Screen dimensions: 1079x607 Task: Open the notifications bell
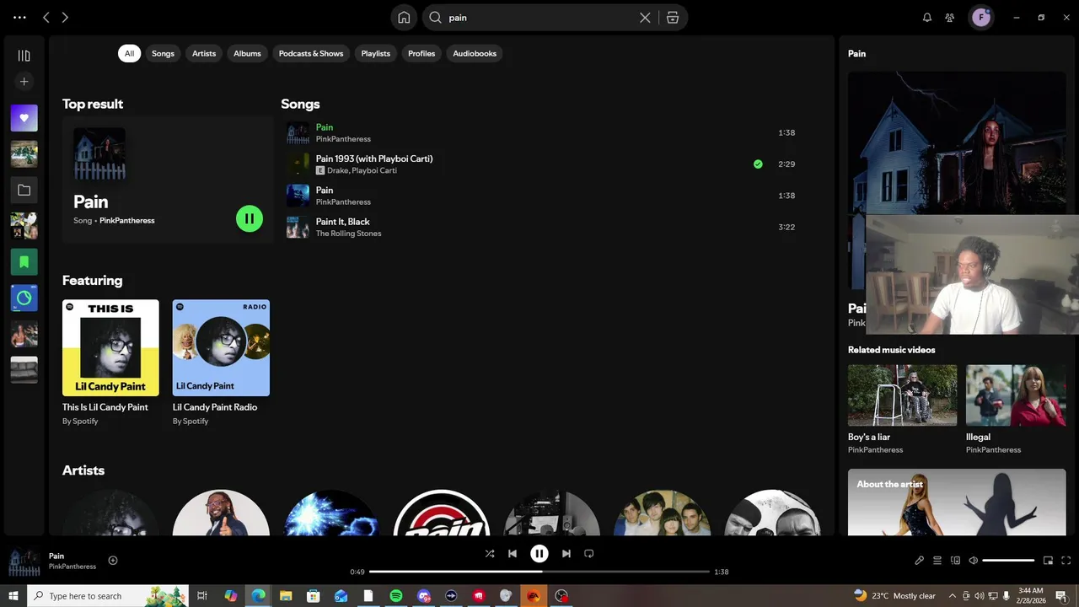[927, 18]
